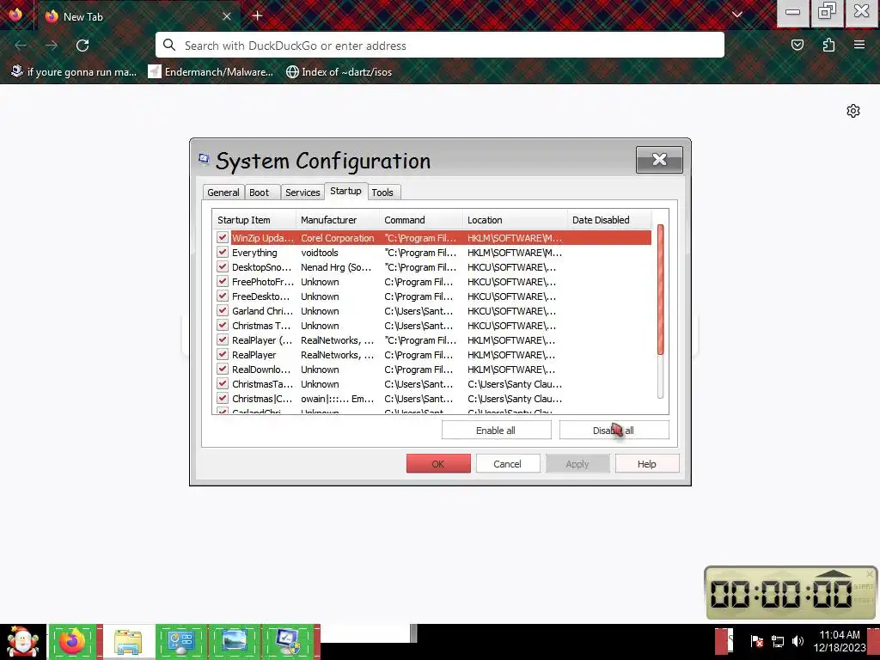Toggle the Christmas|C... startup checkbox
The image size is (880, 660).
click(223, 399)
